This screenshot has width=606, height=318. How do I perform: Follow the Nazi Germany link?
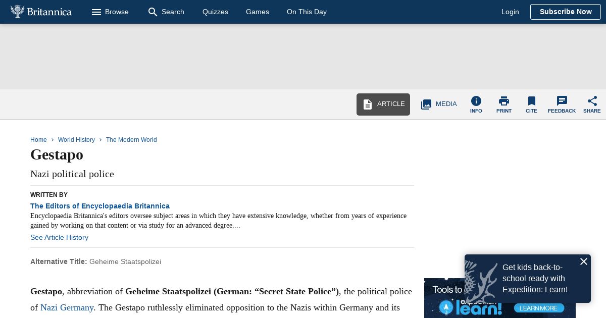click(67, 307)
